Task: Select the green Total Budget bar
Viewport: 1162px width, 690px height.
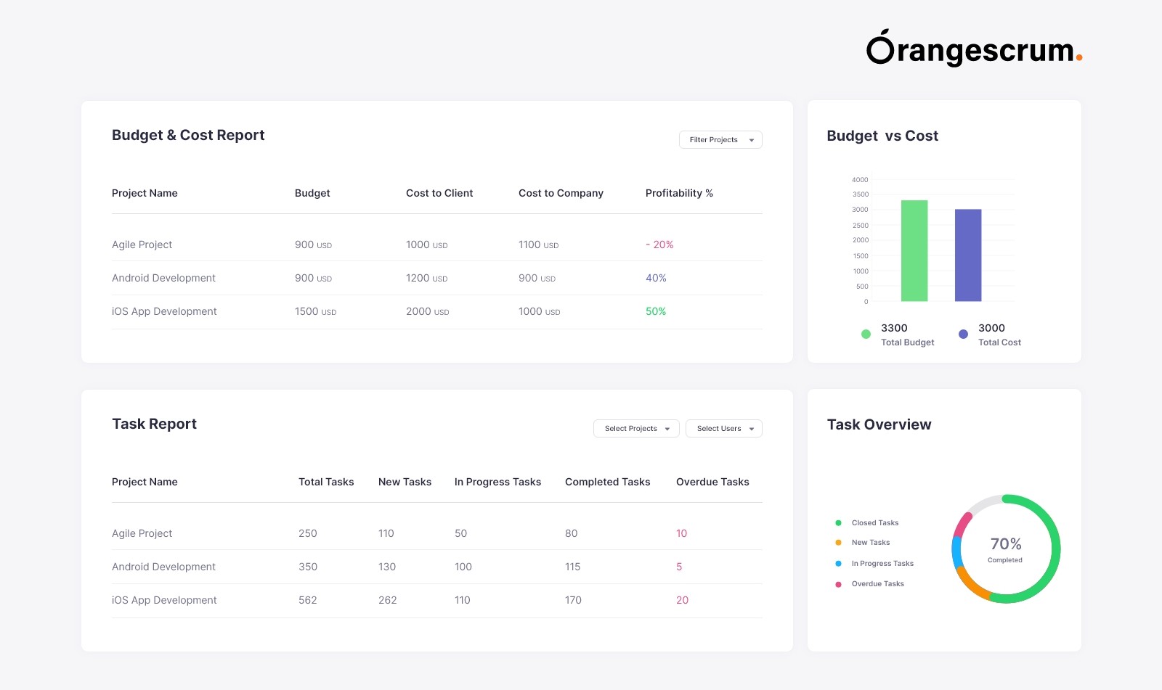Action: tap(914, 250)
